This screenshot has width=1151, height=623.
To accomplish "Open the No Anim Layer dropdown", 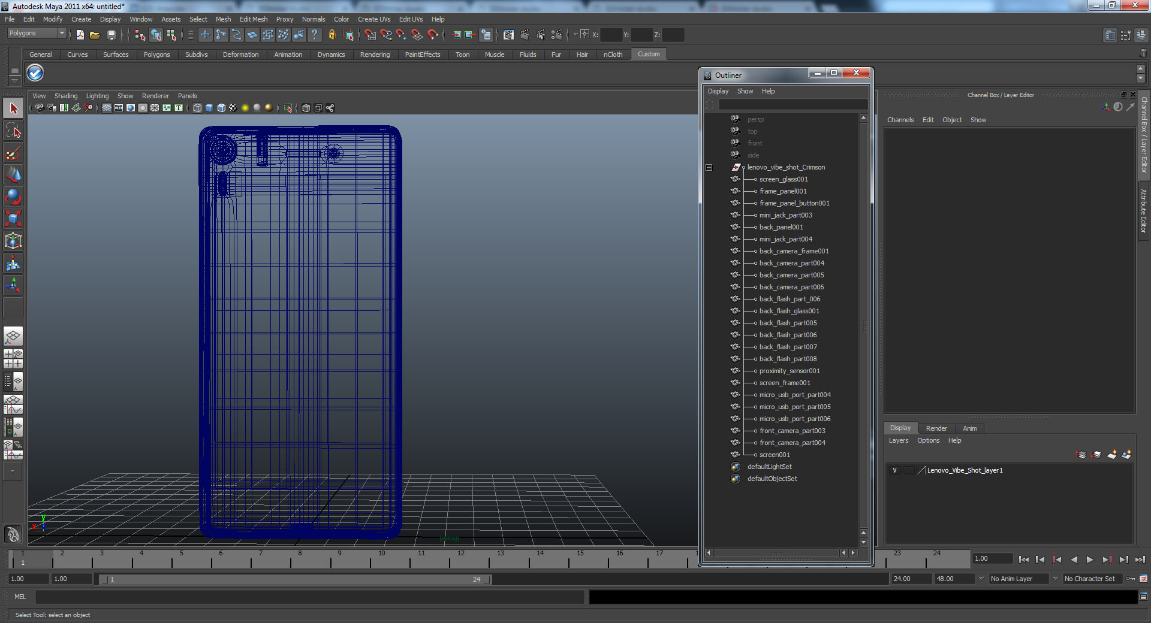I will (981, 579).
